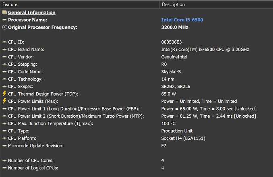Click the Power = 65.00 W value
The height and width of the screenshot is (177, 273).
coord(209,108)
